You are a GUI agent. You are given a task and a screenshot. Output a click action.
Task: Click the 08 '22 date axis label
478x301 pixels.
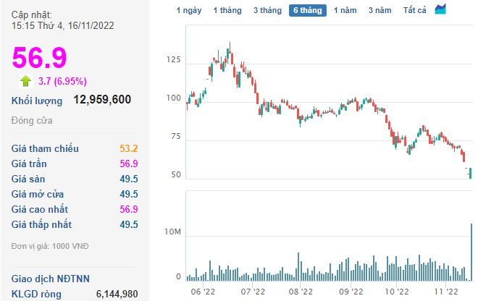tap(301, 292)
